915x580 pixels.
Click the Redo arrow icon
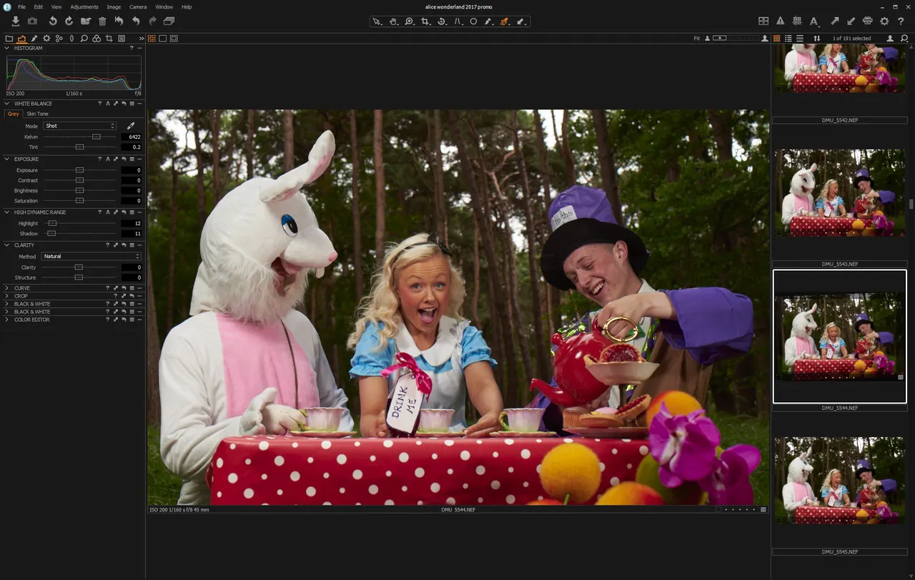[152, 21]
